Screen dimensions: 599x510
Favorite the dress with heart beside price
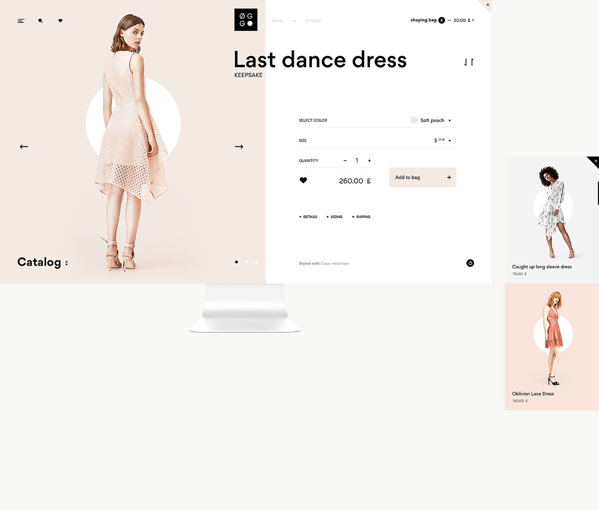(x=303, y=180)
